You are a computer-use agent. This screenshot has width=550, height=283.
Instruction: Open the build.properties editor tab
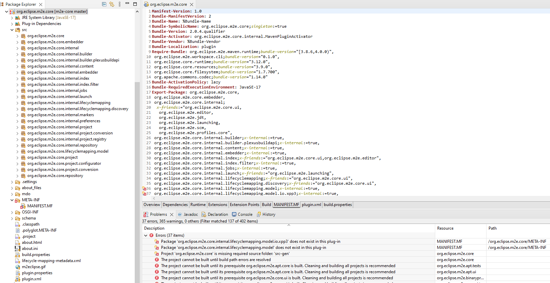tap(338, 205)
